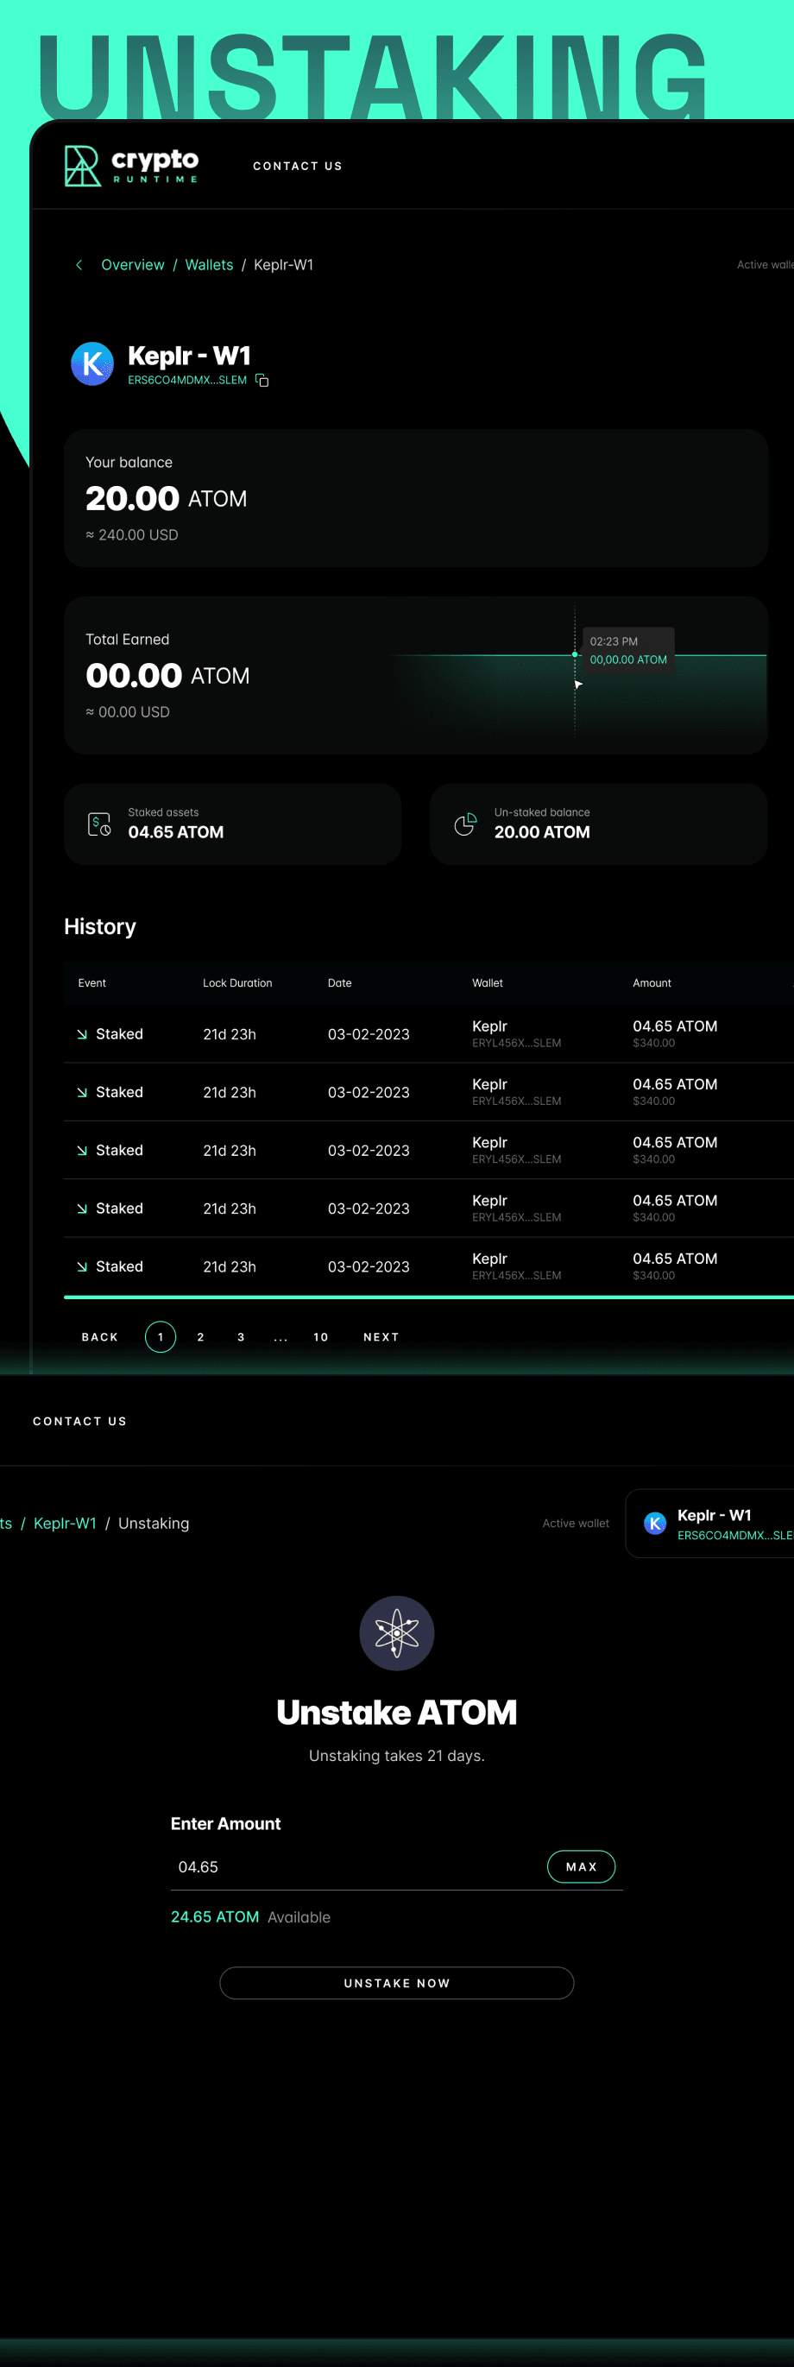Viewport: 794px width, 2367px height.
Task: Click the ≈ 240.00 USD value
Action: tap(132, 535)
